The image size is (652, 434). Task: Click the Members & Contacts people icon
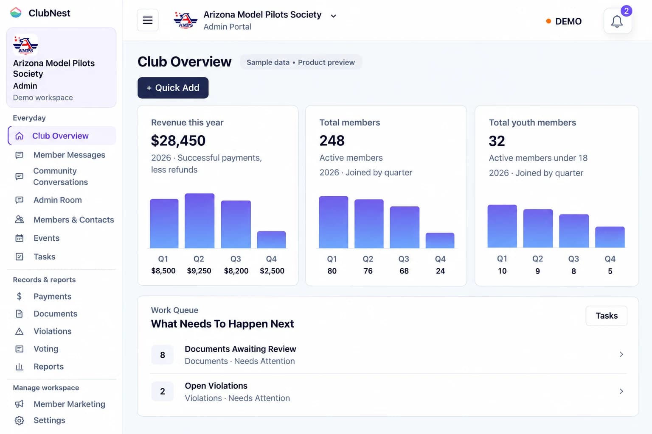tap(20, 220)
